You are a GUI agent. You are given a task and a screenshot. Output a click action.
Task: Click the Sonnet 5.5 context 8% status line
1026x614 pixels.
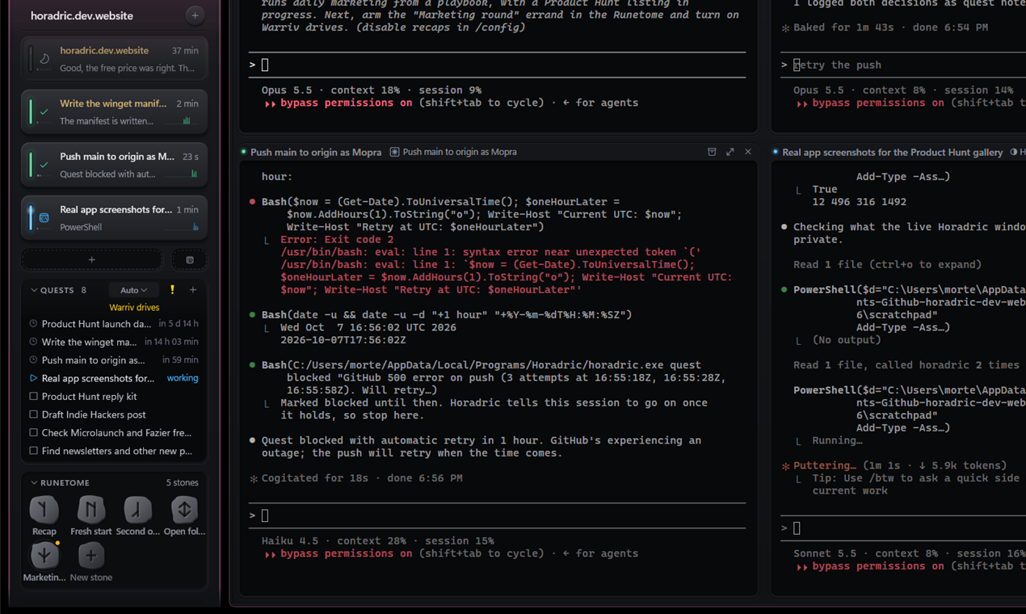(910, 553)
